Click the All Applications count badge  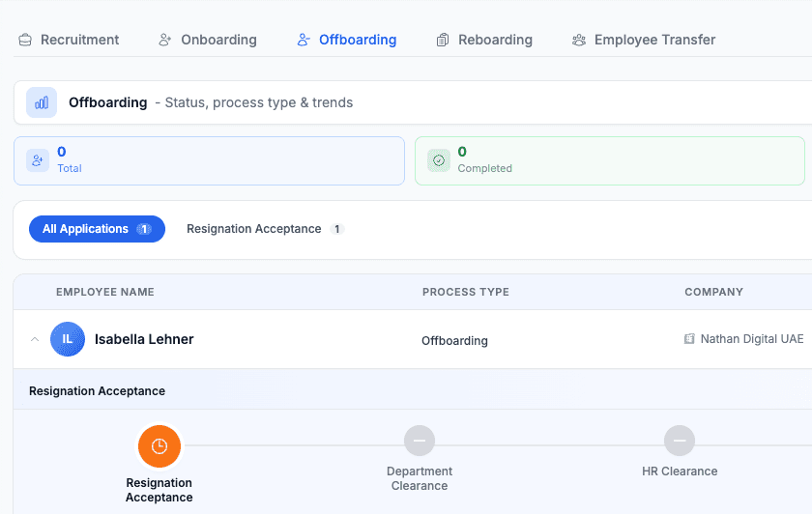(x=144, y=229)
